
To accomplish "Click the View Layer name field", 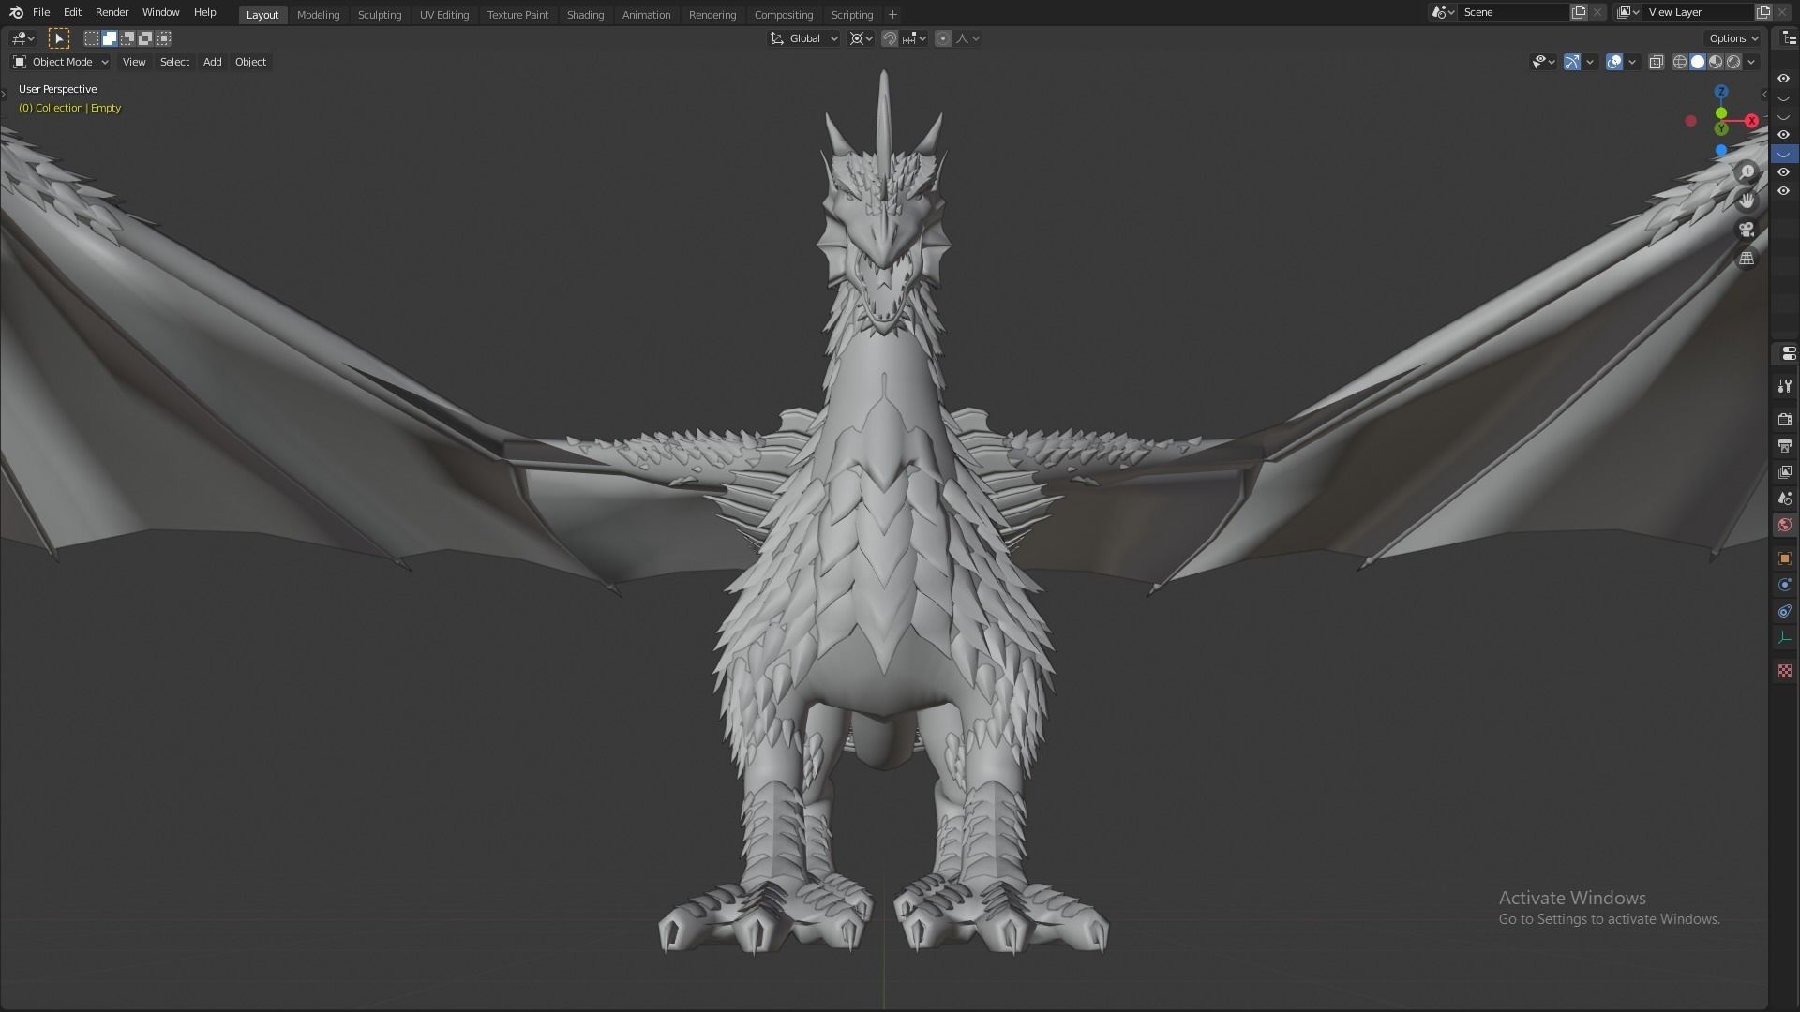I will (x=1698, y=12).
